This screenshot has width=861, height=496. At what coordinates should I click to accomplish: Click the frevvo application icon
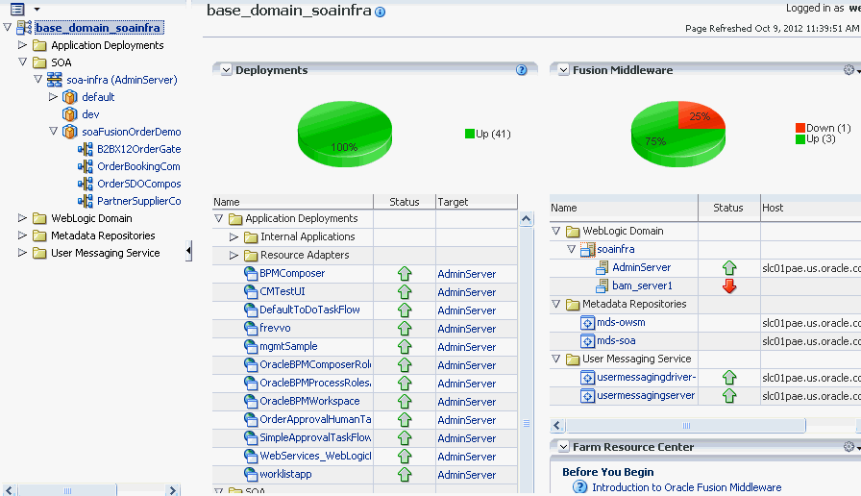[251, 329]
